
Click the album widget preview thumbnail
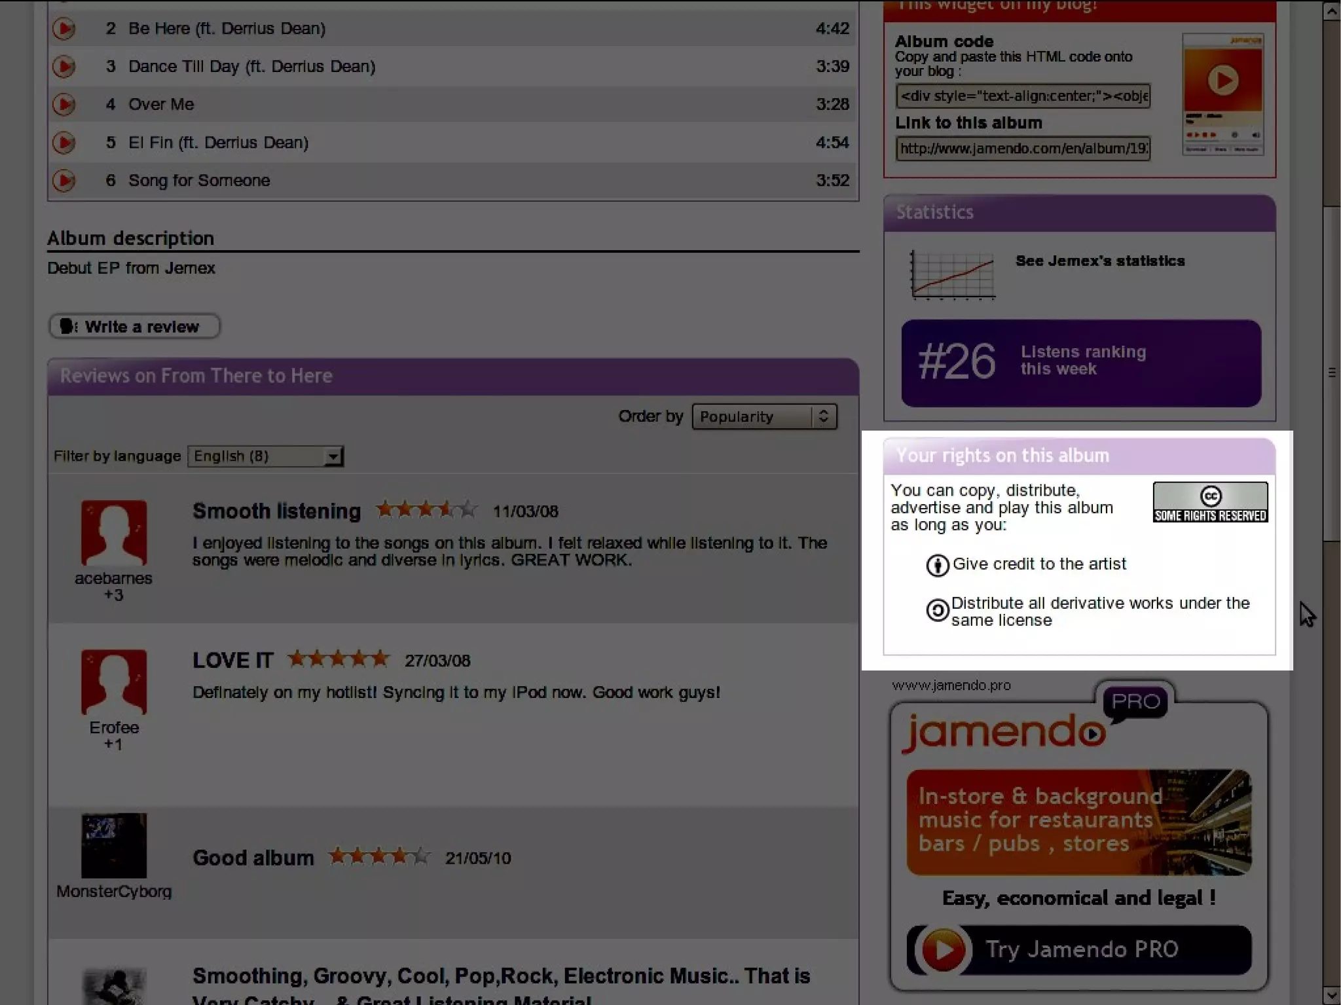point(1222,95)
